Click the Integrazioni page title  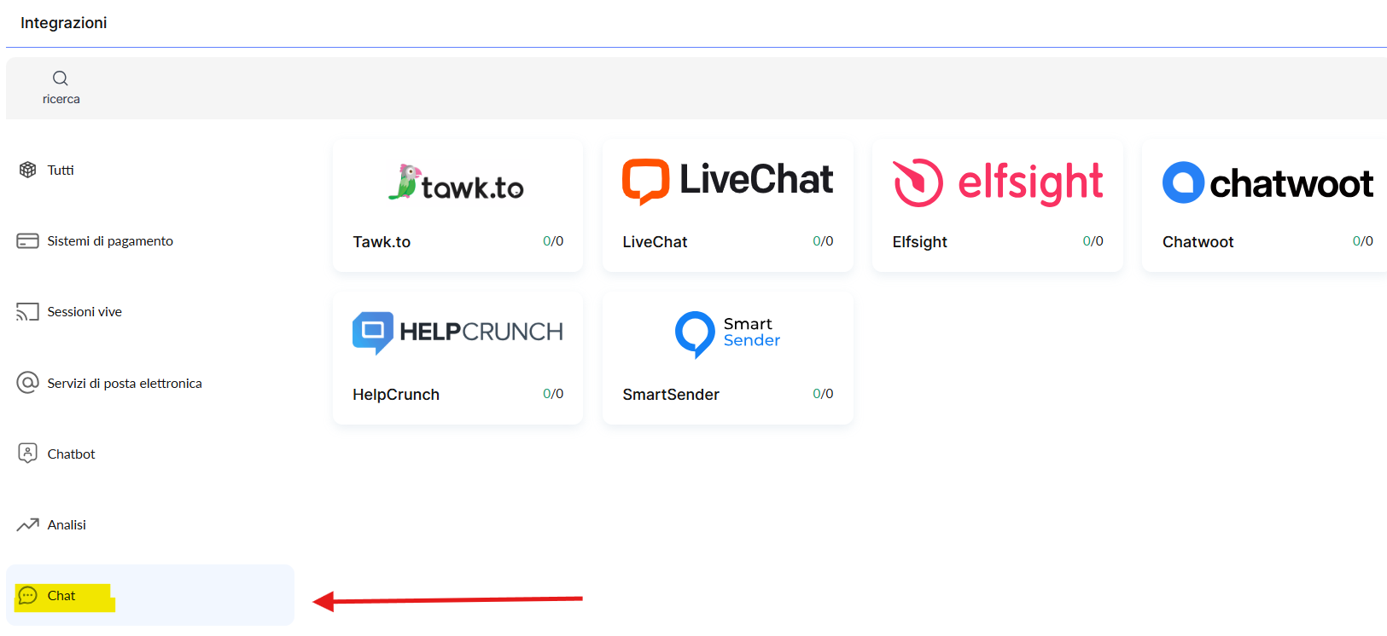click(x=64, y=23)
